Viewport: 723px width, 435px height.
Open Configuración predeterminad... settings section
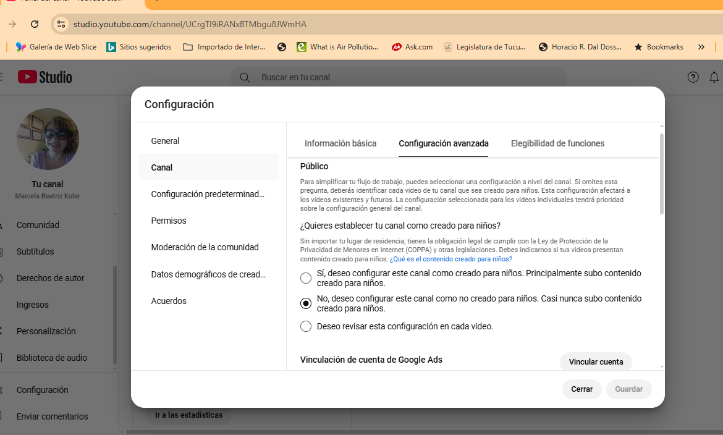208,194
